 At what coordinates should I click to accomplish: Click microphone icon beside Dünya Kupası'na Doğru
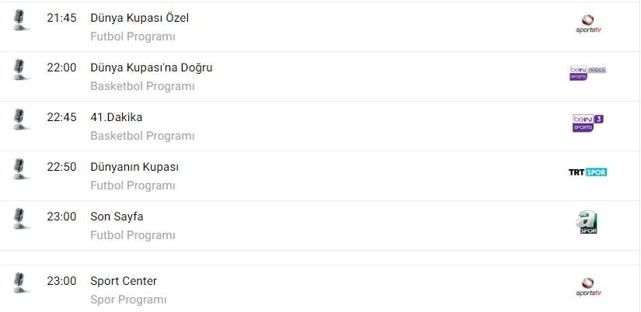click(x=21, y=70)
